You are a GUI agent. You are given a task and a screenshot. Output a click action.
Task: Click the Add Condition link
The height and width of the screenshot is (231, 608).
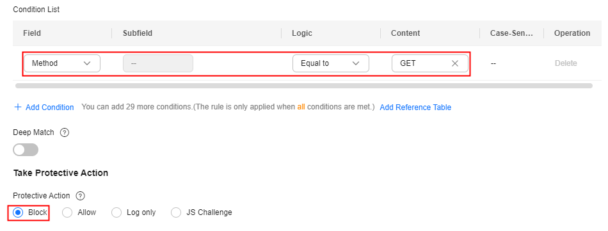pos(50,108)
